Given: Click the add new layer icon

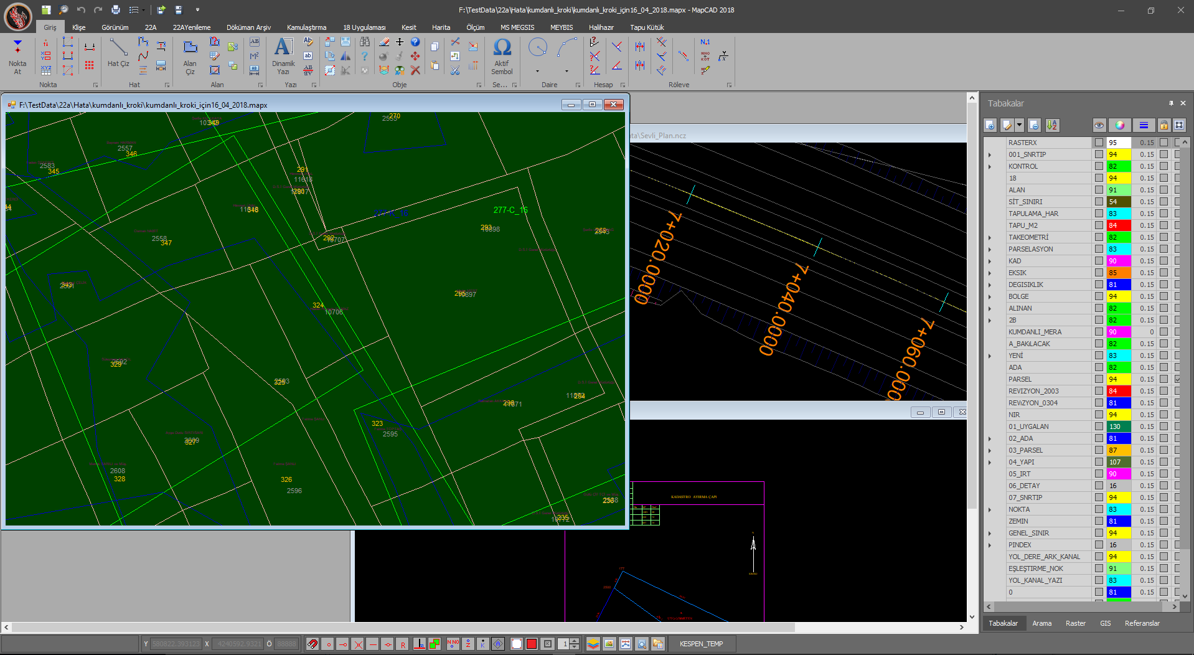Looking at the screenshot, I should tap(990, 125).
